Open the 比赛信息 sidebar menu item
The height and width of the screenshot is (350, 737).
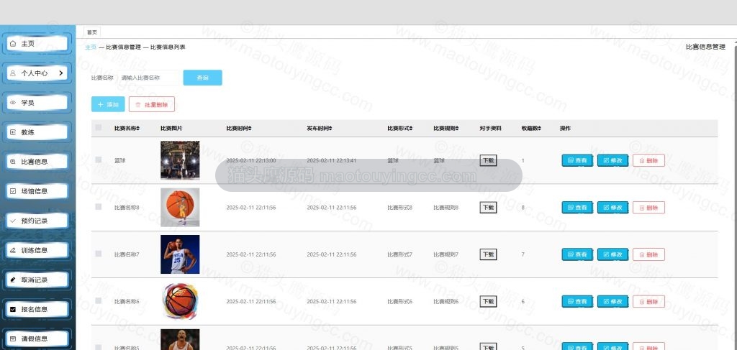(37, 162)
